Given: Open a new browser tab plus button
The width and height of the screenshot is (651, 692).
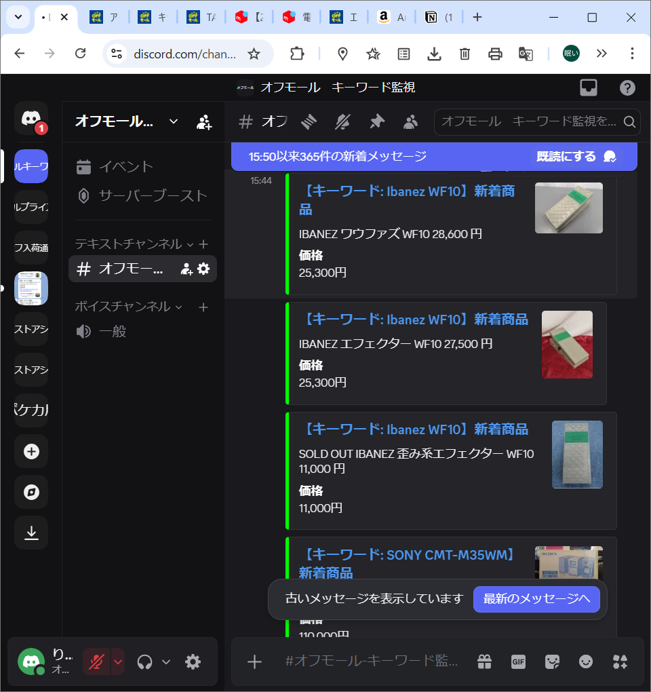Looking at the screenshot, I should coord(477,17).
